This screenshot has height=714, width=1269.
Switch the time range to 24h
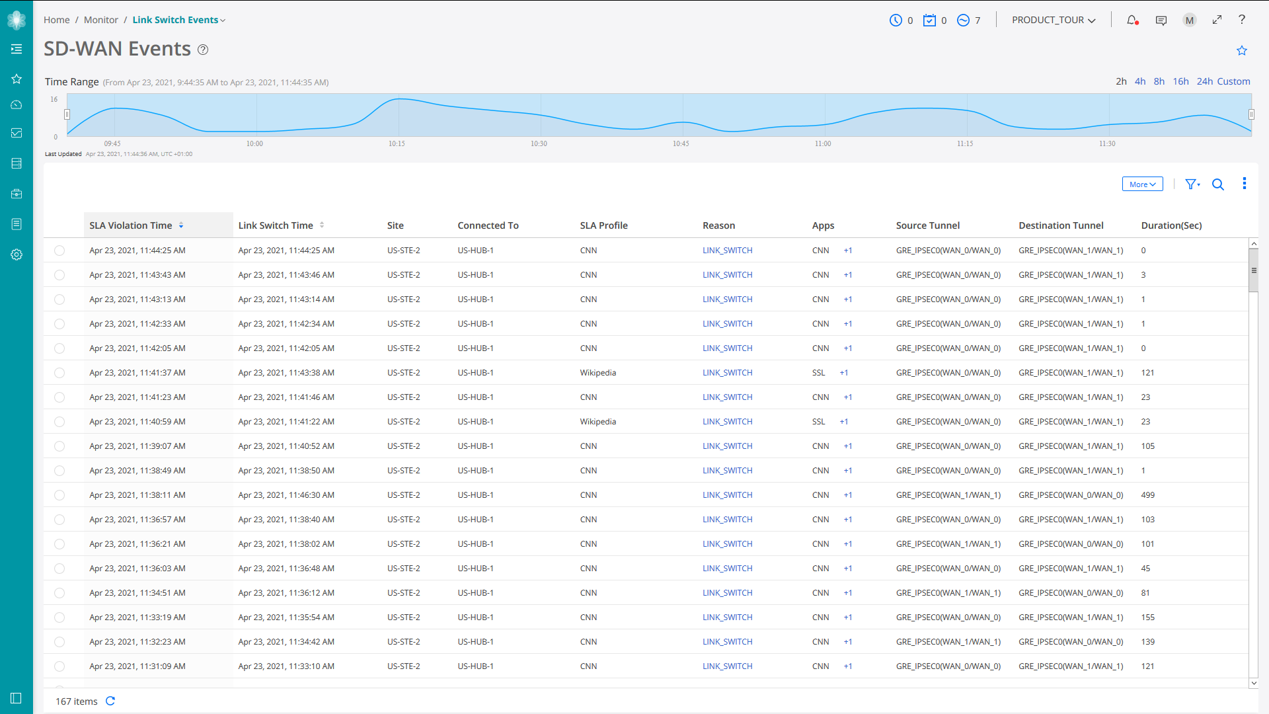coord(1204,81)
